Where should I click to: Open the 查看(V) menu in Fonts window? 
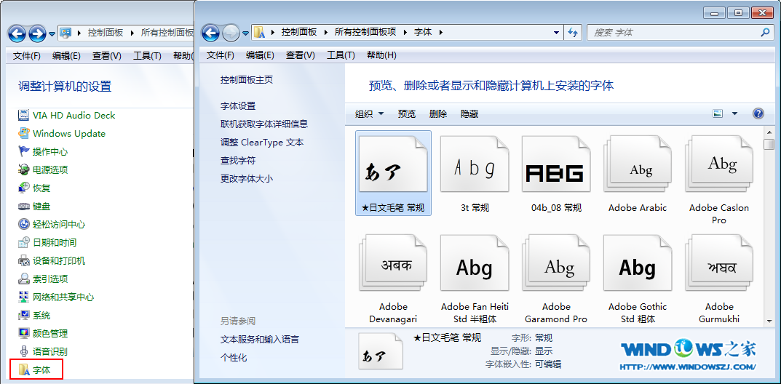pos(300,55)
